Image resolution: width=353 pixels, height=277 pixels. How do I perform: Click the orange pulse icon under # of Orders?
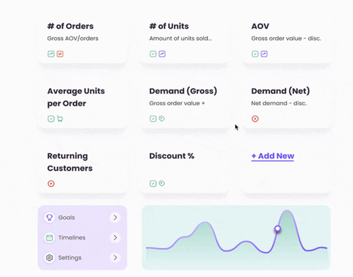(60, 54)
